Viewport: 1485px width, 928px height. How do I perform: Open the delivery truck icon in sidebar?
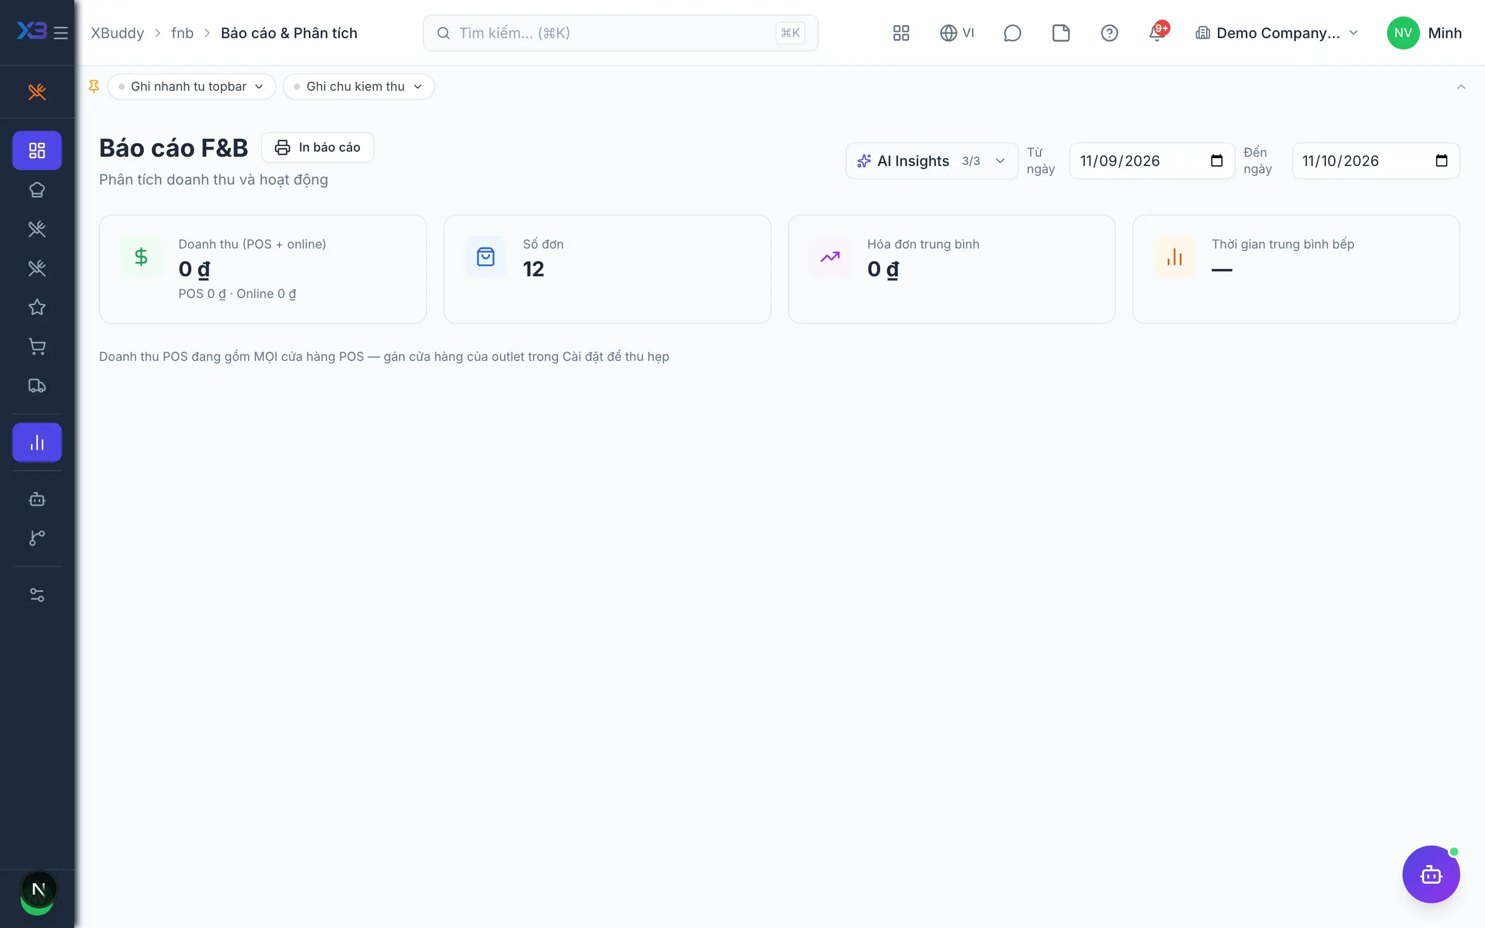(37, 386)
